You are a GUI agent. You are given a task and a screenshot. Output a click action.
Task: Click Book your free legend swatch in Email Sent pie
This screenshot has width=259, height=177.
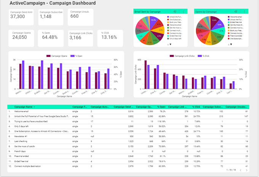coord(168,22)
